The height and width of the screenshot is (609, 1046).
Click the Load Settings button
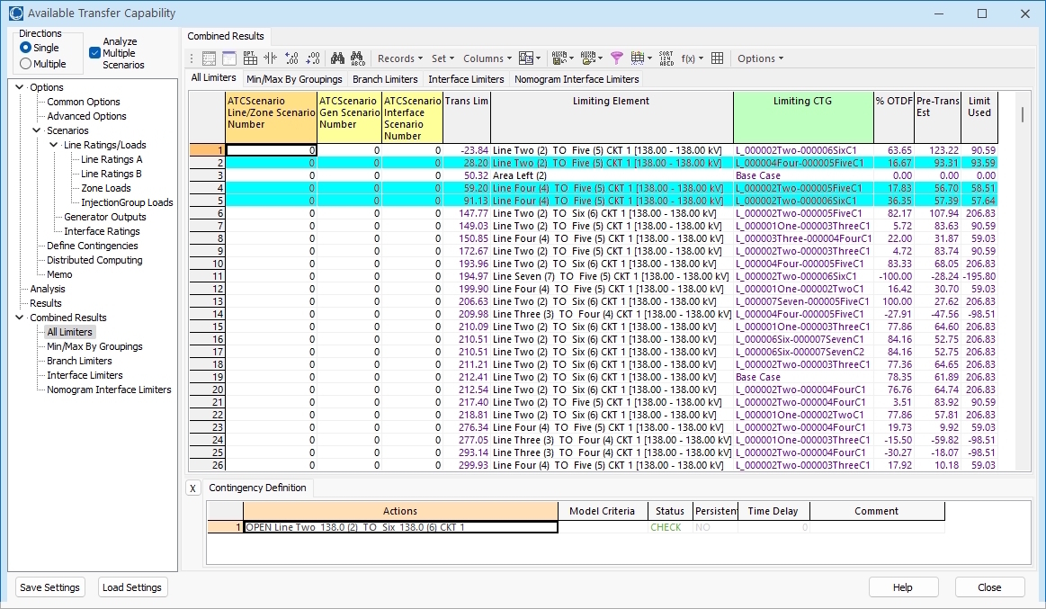(x=132, y=587)
